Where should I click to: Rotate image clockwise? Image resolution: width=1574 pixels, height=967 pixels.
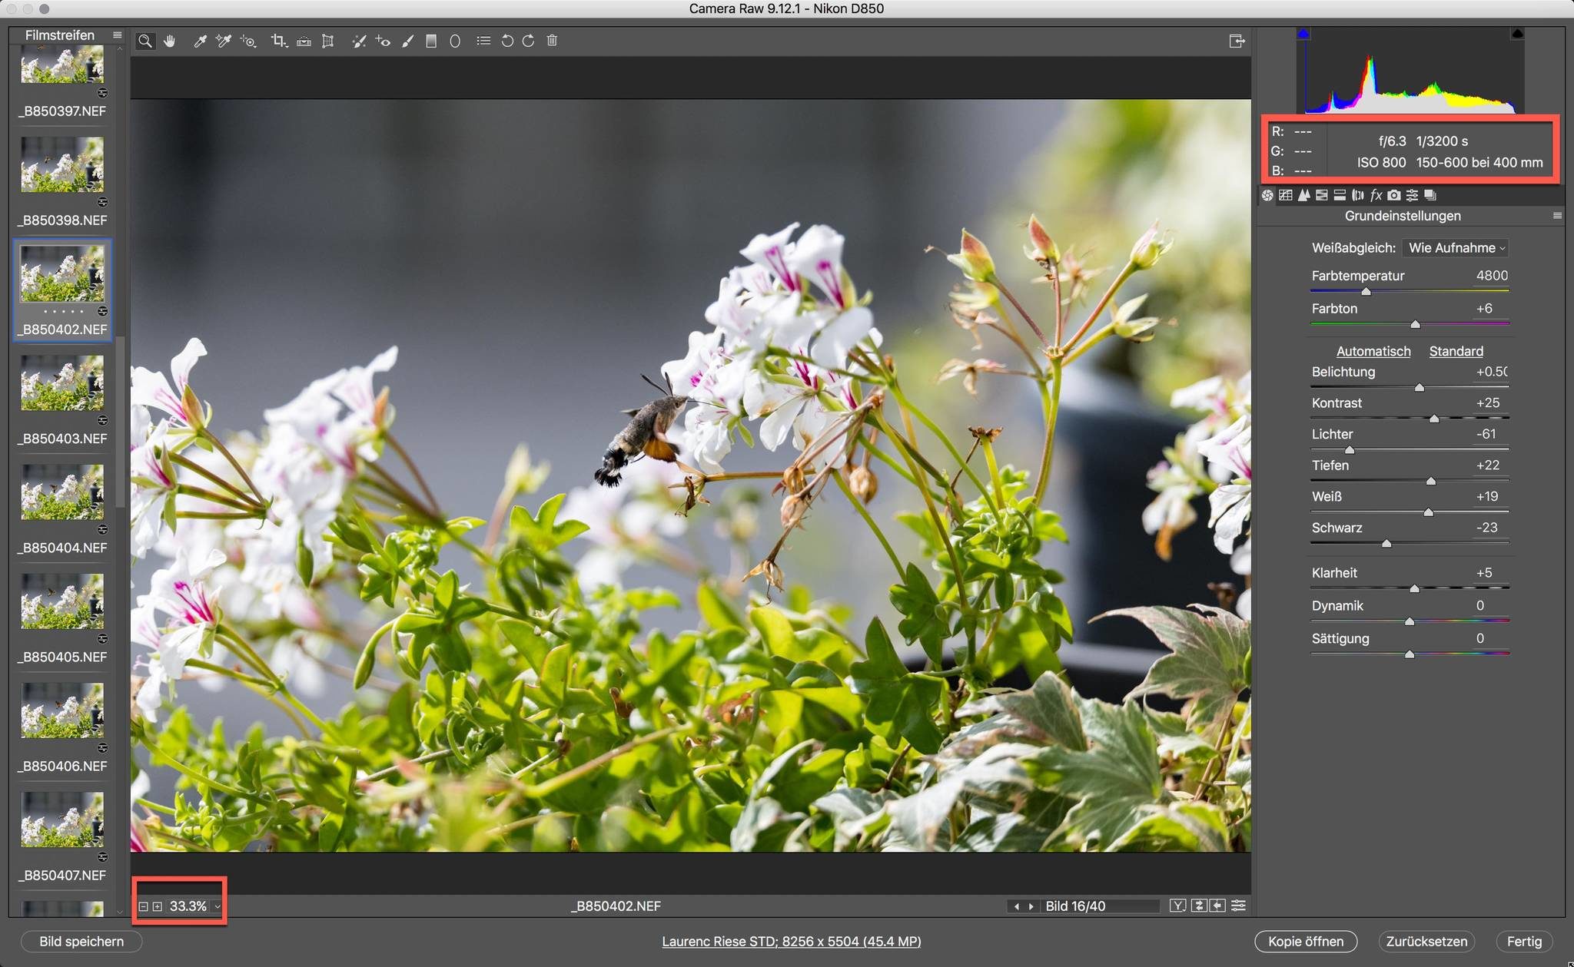coord(528,41)
